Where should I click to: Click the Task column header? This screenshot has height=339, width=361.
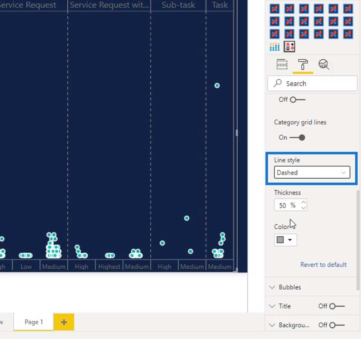pos(220,5)
